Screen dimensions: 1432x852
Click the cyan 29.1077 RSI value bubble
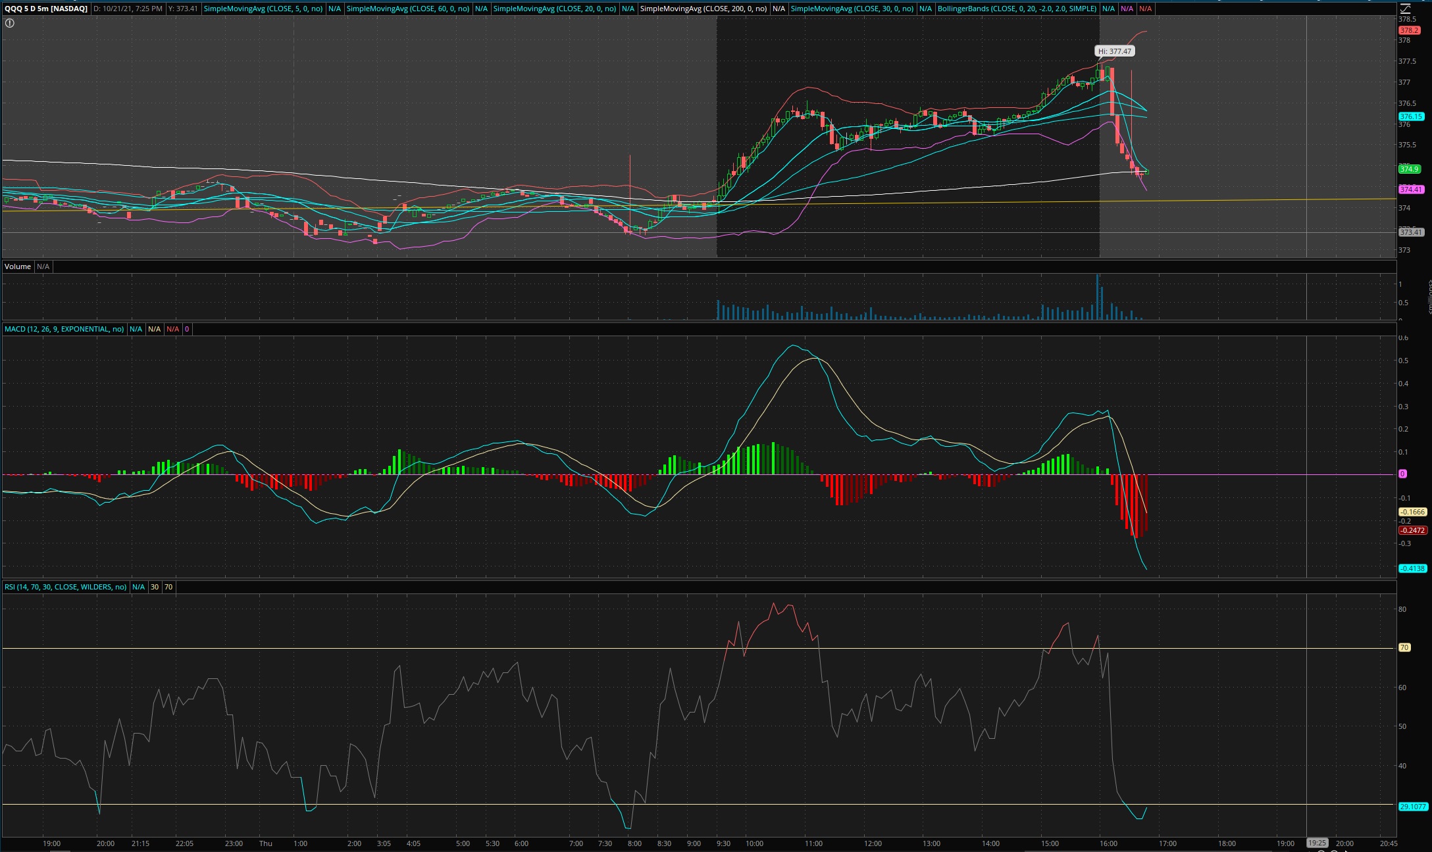[1413, 807]
